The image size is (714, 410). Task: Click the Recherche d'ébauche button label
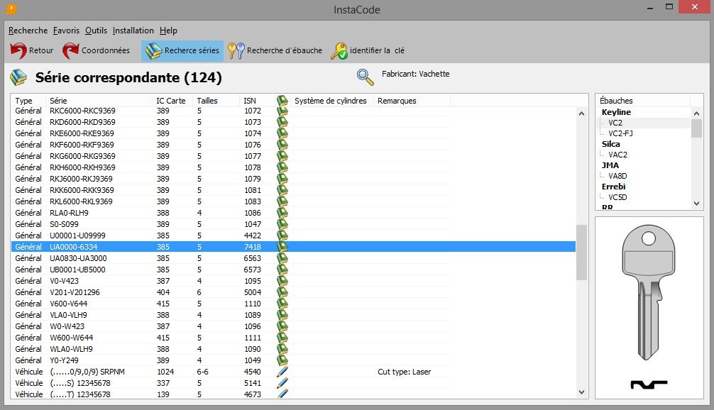click(x=284, y=50)
